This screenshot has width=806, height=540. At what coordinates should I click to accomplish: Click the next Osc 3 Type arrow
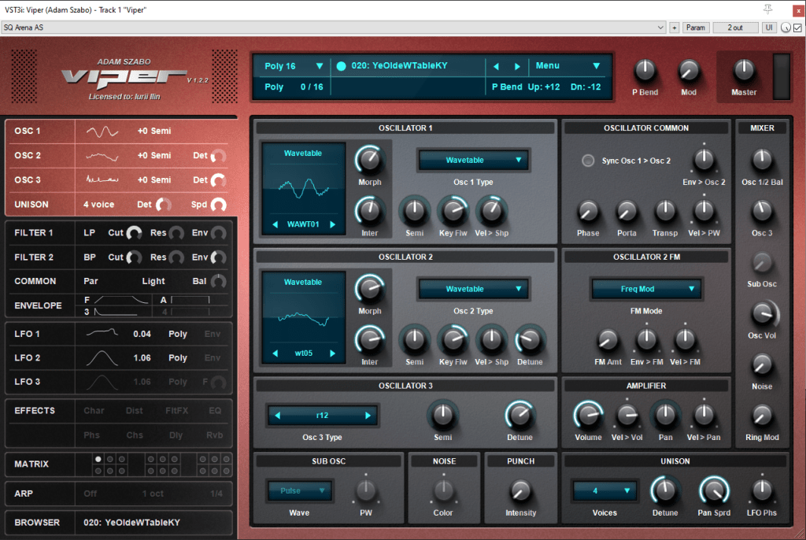point(368,415)
